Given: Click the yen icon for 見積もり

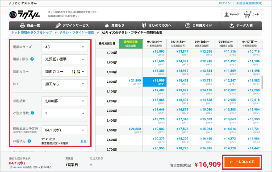Looking at the screenshot, I should coord(107,25).
